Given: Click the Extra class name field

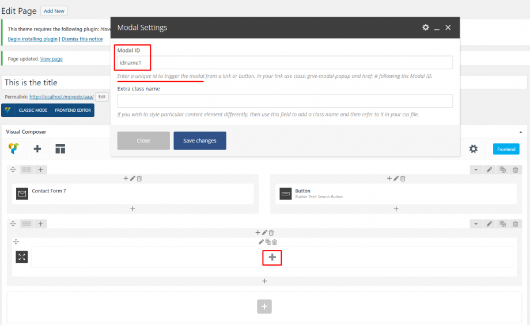Looking at the screenshot, I should point(285,101).
